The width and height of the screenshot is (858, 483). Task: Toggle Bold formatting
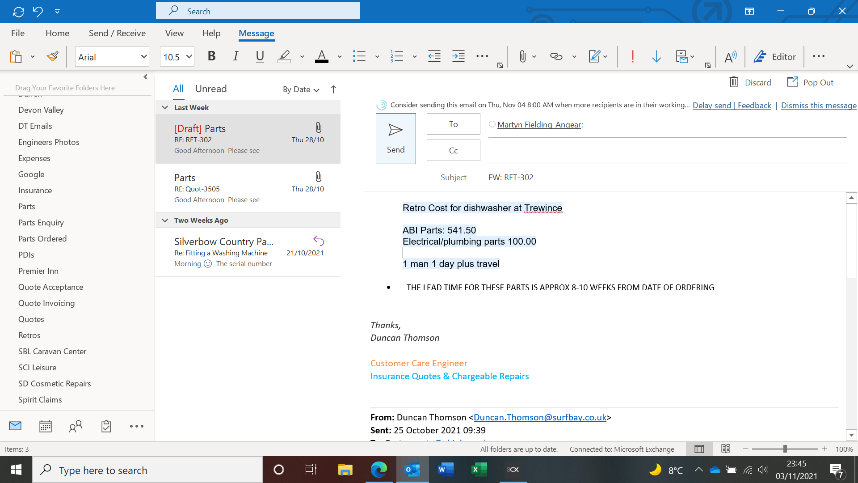(x=212, y=57)
